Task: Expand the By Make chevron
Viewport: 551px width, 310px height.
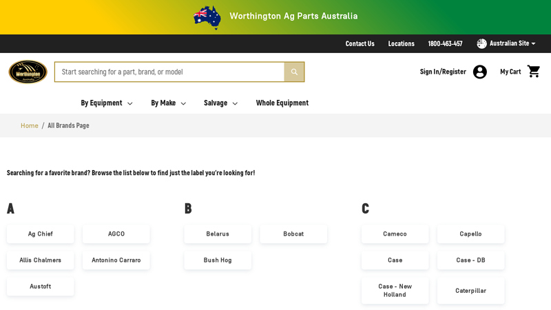Action: pos(183,103)
